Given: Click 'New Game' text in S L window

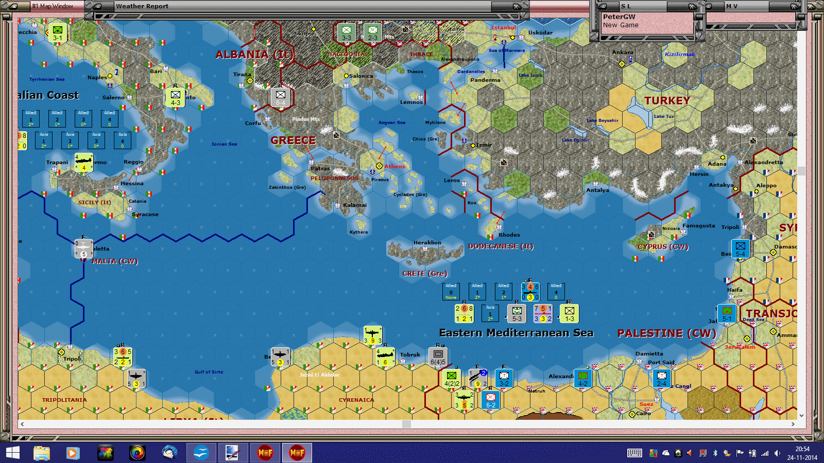Looking at the screenshot, I should pos(621,25).
